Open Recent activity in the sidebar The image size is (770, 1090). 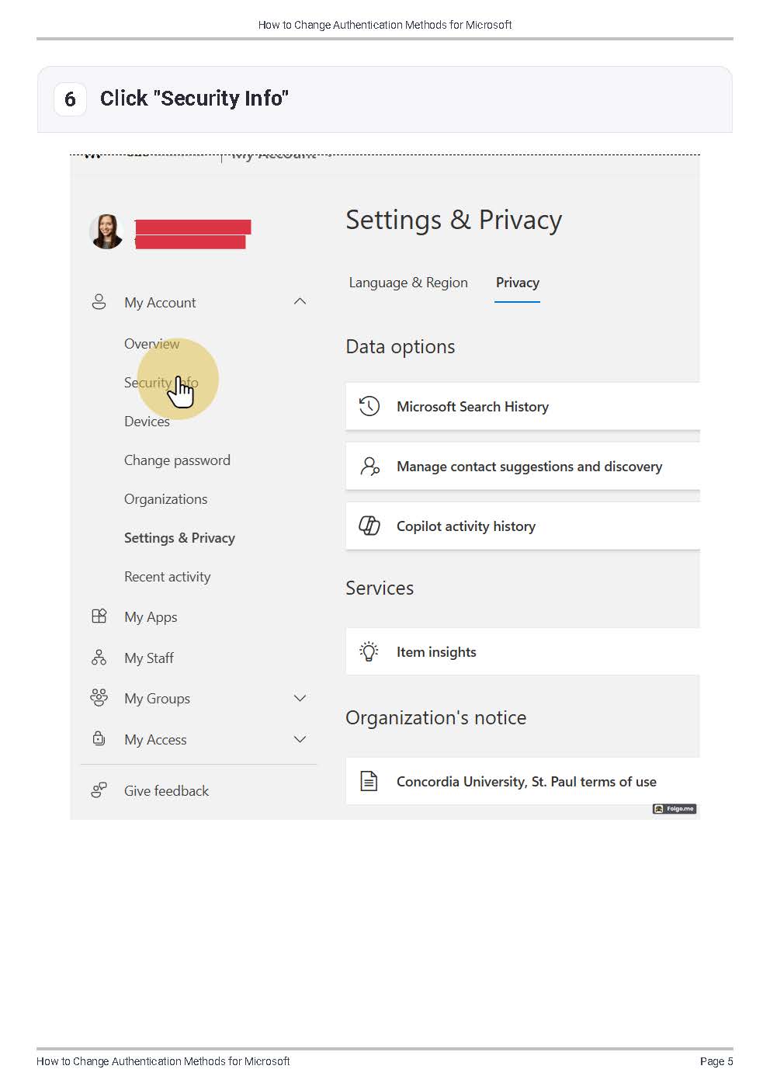click(x=167, y=576)
